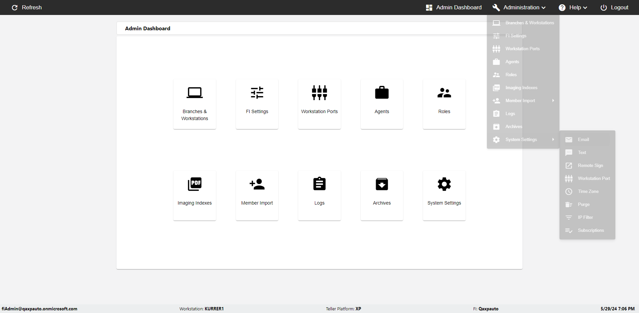Click the date and time in status bar
The image size is (639, 313).
pyautogui.click(x=617, y=309)
